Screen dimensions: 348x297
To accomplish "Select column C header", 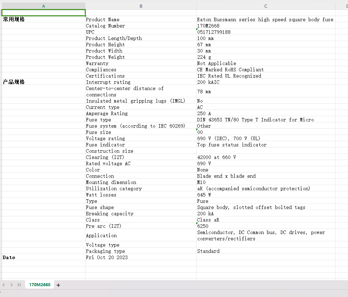I will pyautogui.click(x=266, y=6).
